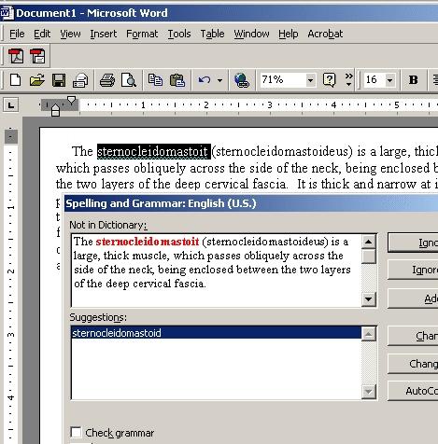The height and width of the screenshot is (444, 438).
Task: Paste with the clipboard icon
Action: (x=177, y=80)
